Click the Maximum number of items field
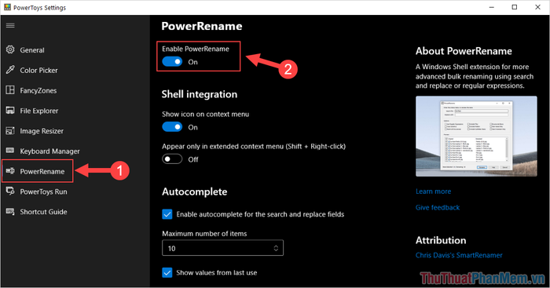Viewport: 550px width, 288px height. pos(222,248)
